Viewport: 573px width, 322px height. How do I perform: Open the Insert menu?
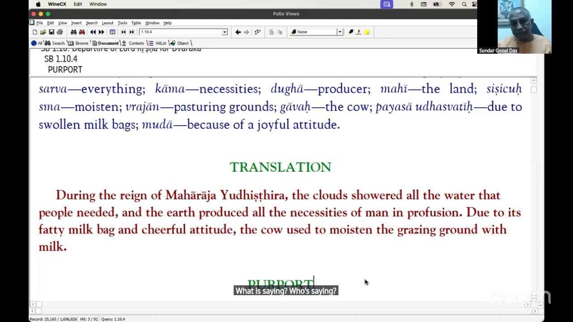[76, 23]
